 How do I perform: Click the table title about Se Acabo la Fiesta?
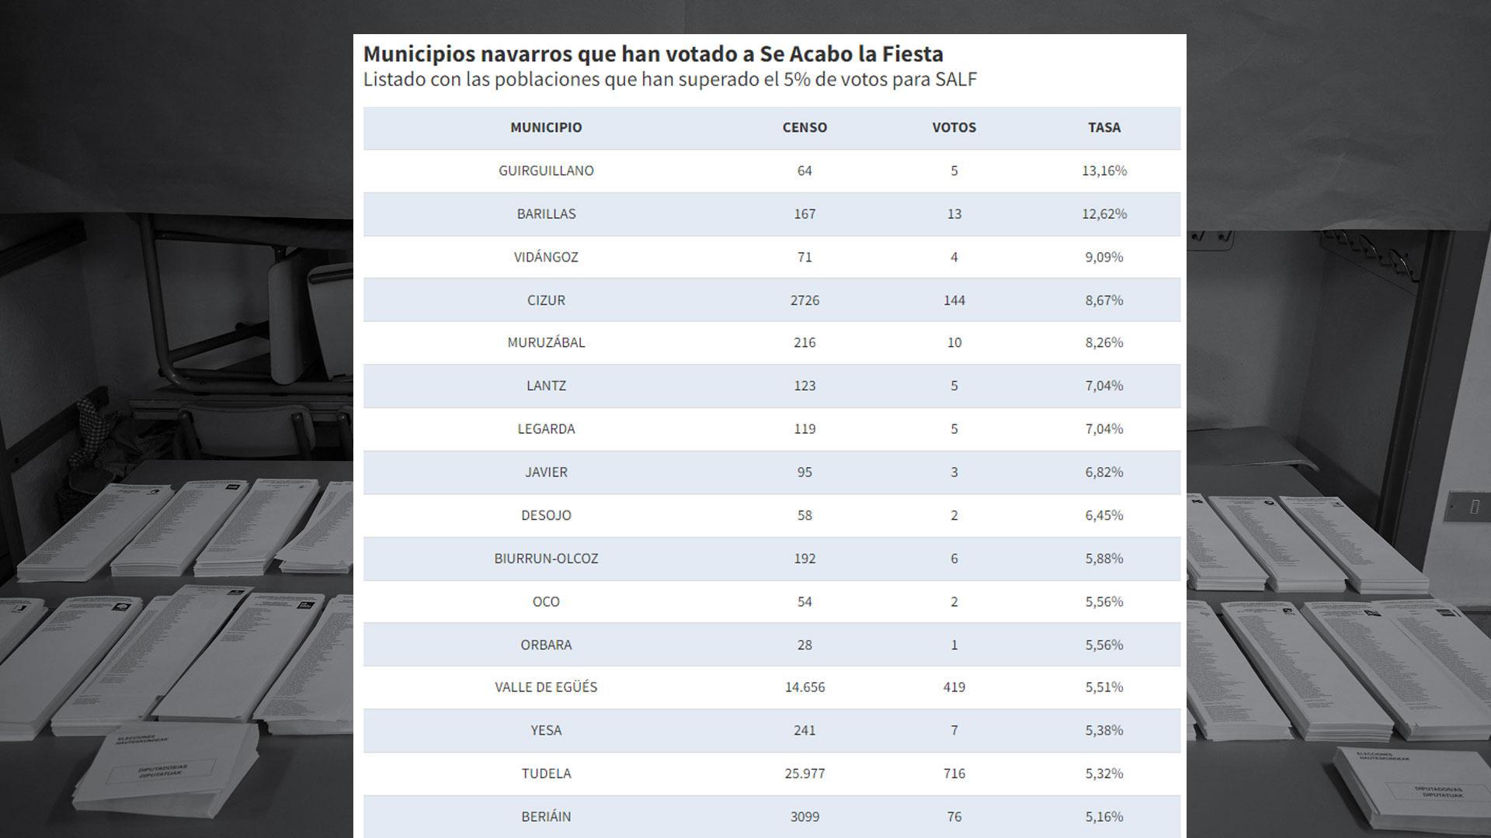pos(653,54)
